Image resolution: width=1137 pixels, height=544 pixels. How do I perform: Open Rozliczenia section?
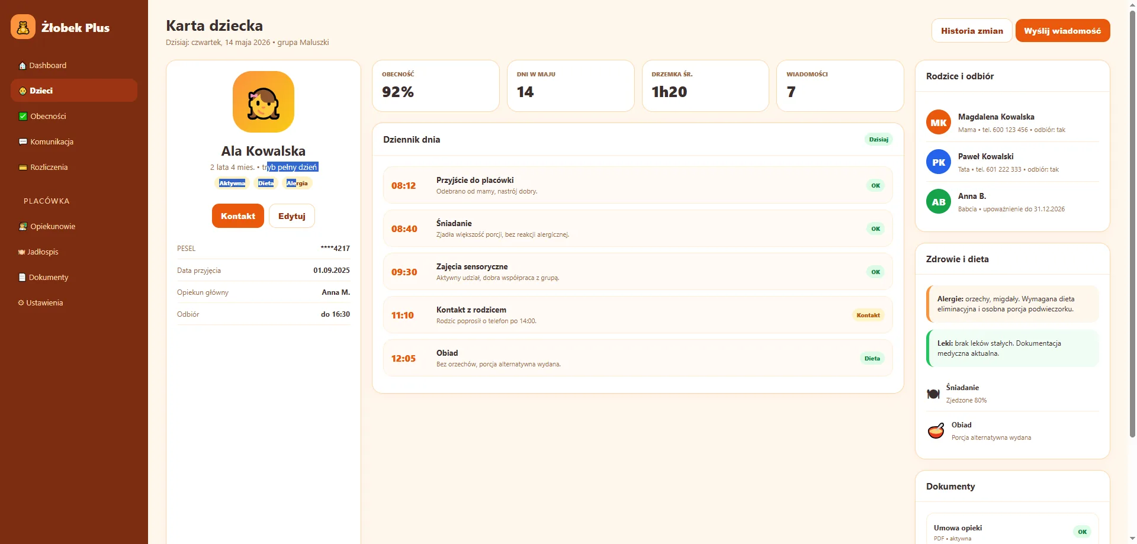click(x=74, y=168)
